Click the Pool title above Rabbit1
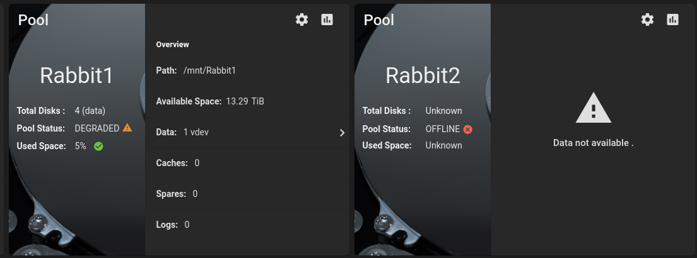 coord(33,20)
